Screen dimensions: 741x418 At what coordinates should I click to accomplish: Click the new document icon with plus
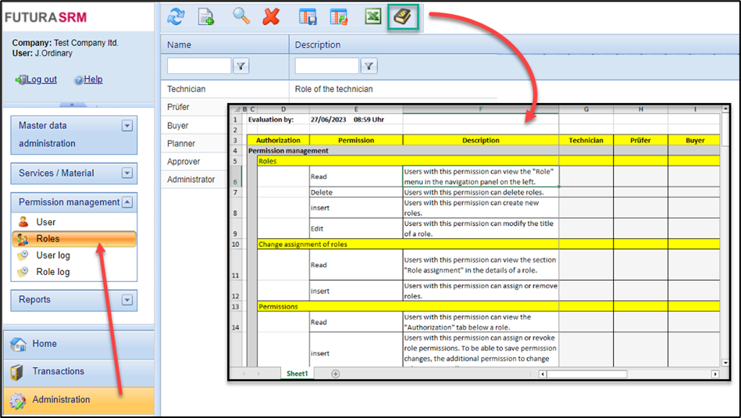click(x=206, y=16)
